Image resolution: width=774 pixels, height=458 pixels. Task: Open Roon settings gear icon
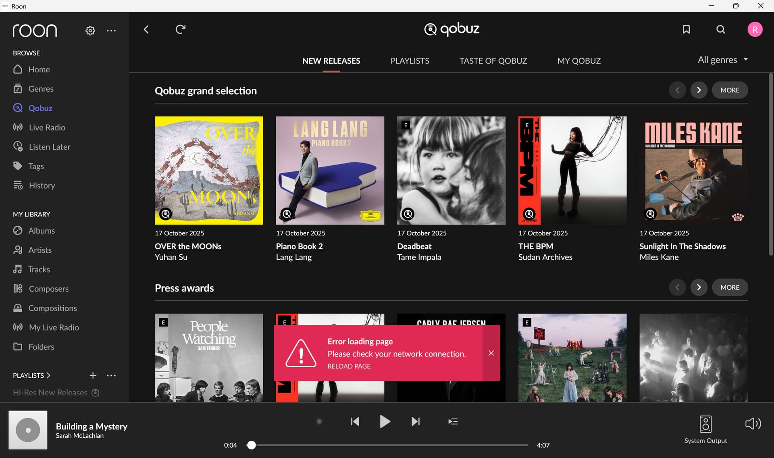[x=90, y=31]
